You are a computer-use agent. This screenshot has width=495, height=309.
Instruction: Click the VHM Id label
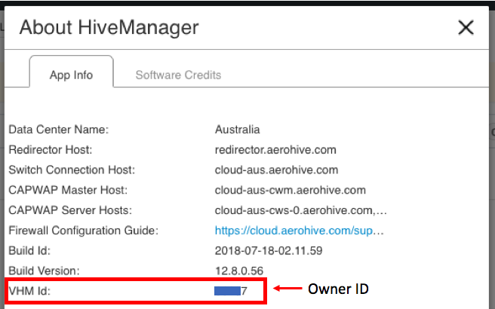click(30, 290)
